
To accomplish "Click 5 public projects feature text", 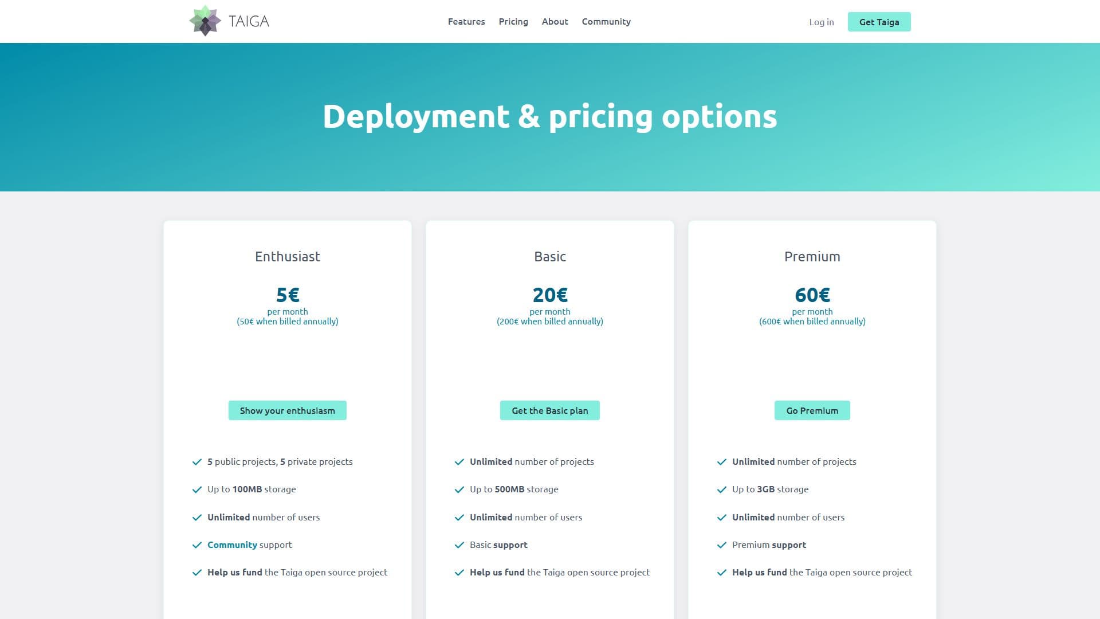I will pos(280,462).
